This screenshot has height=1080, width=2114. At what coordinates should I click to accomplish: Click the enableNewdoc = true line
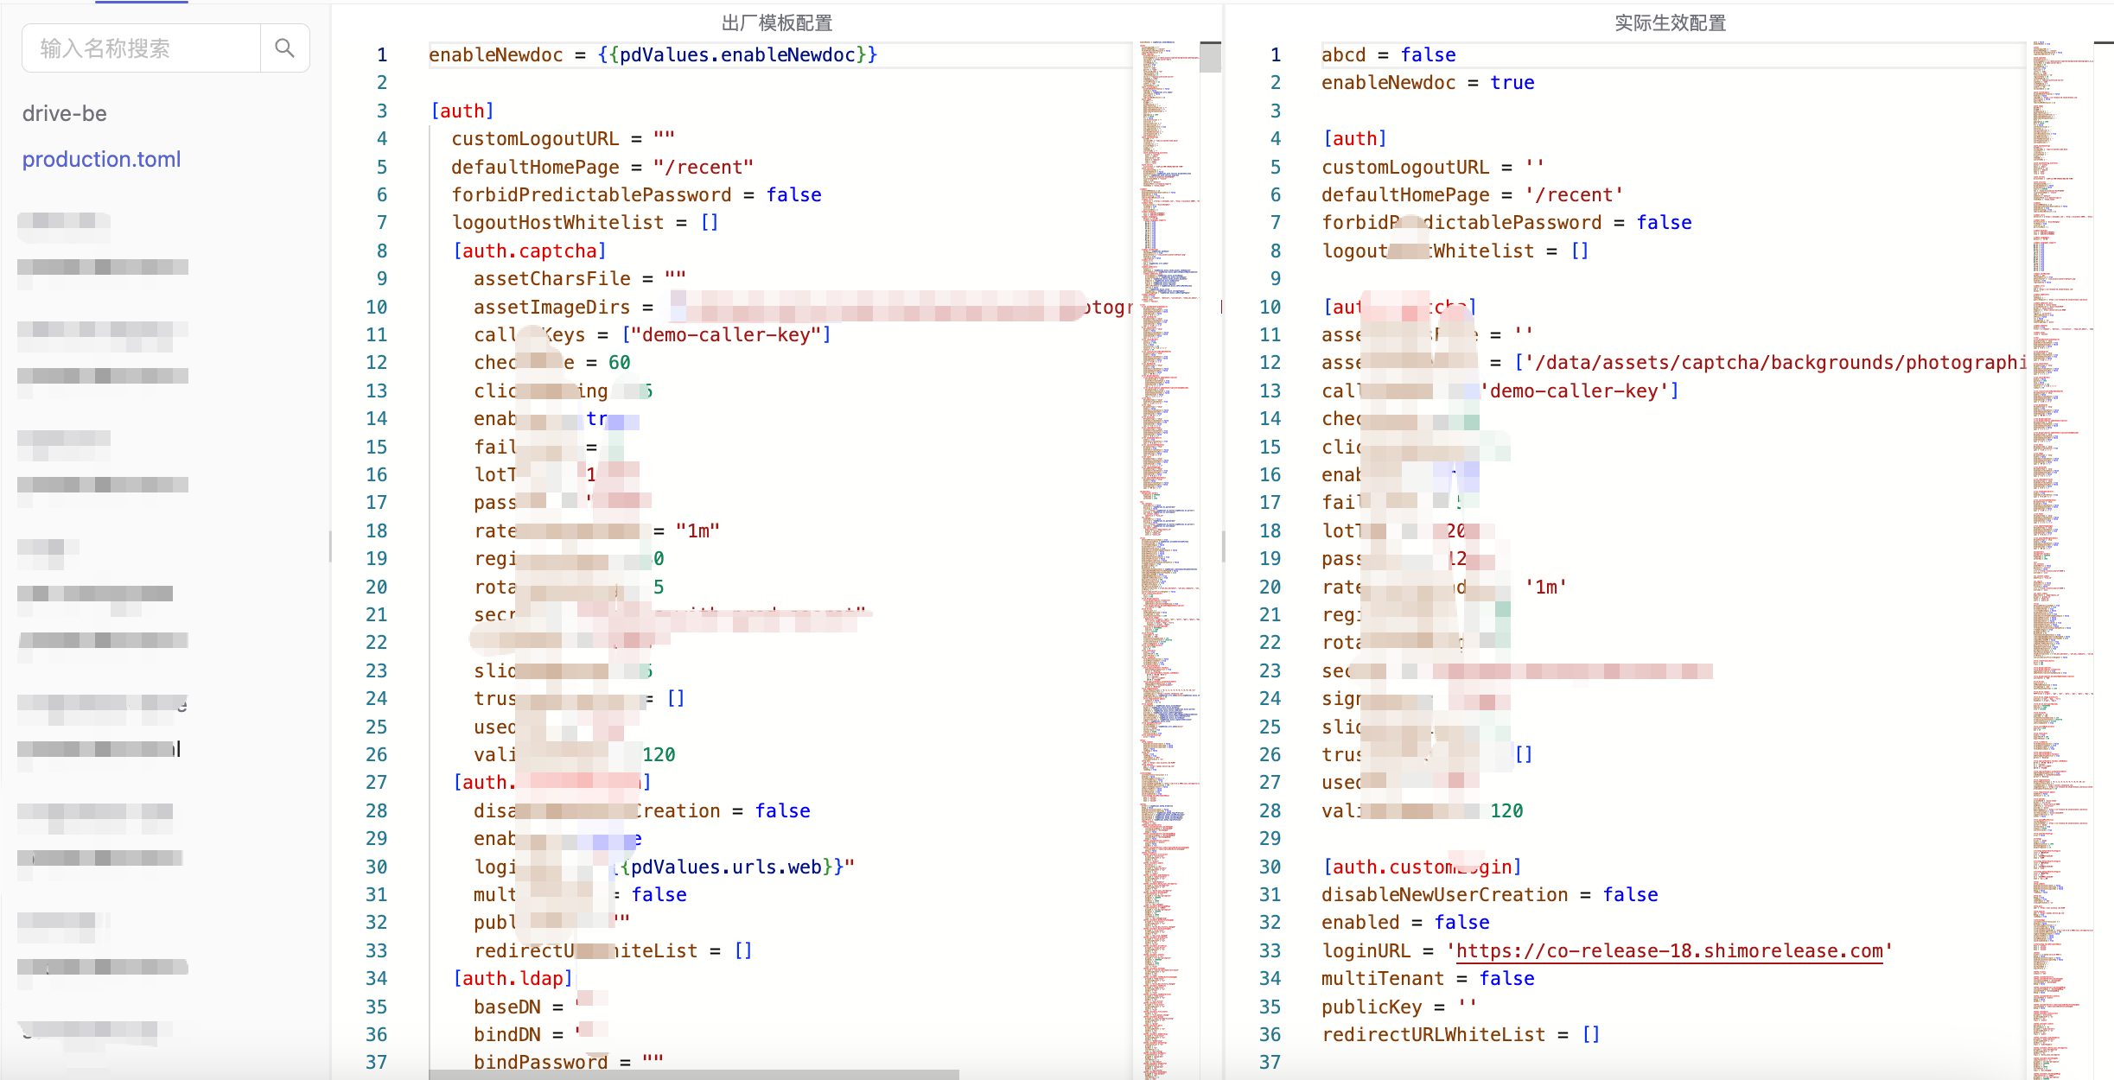[1428, 83]
